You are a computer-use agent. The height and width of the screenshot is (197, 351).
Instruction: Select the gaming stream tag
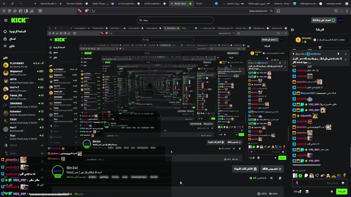104,177
